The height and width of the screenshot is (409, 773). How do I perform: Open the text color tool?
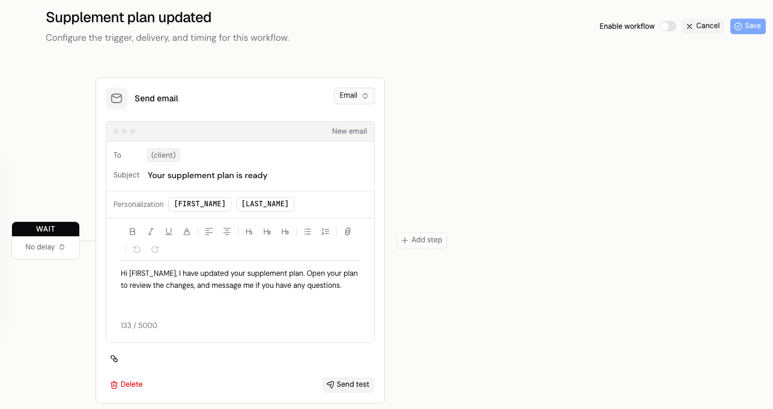[187, 231]
